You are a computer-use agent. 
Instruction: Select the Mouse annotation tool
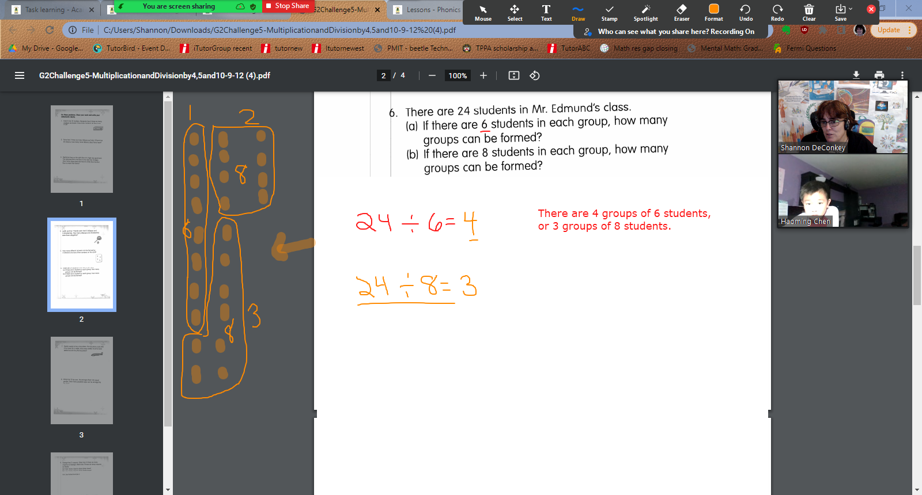click(x=483, y=13)
